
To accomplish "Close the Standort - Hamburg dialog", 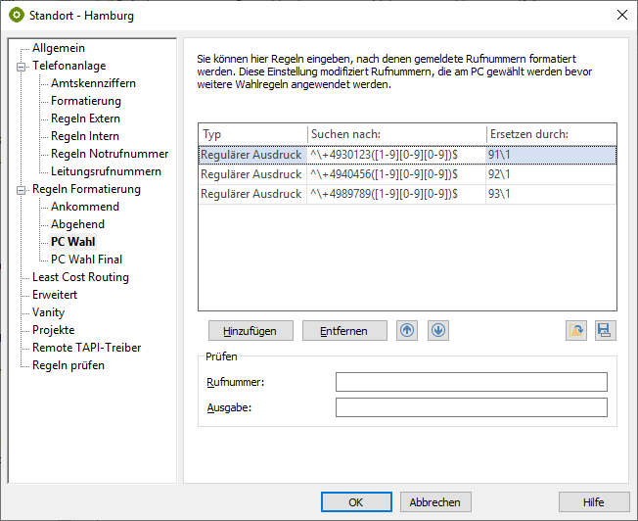I will (x=621, y=15).
